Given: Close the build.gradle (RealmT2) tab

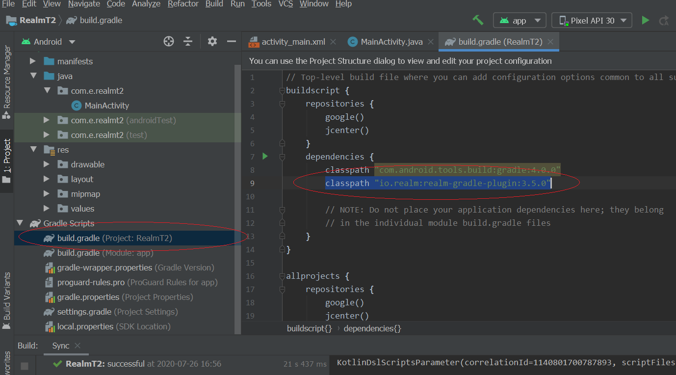Looking at the screenshot, I should pyautogui.click(x=550, y=42).
